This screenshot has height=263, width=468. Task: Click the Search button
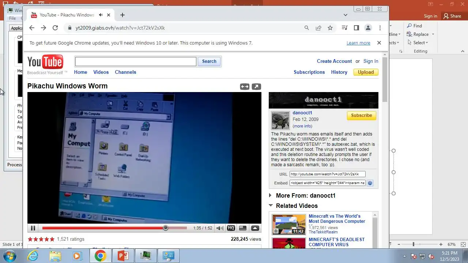[x=209, y=61]
